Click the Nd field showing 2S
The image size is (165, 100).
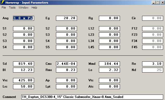coord(153,70)
